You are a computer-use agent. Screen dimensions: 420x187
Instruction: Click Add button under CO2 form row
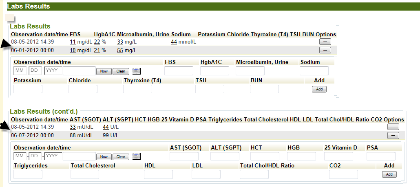(x=389, y=174)
